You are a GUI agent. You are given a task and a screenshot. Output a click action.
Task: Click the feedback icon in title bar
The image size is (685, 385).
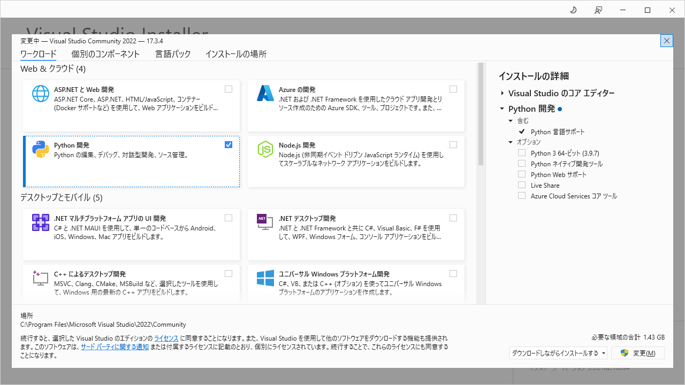pyautogui.click(x=598, y=10)
